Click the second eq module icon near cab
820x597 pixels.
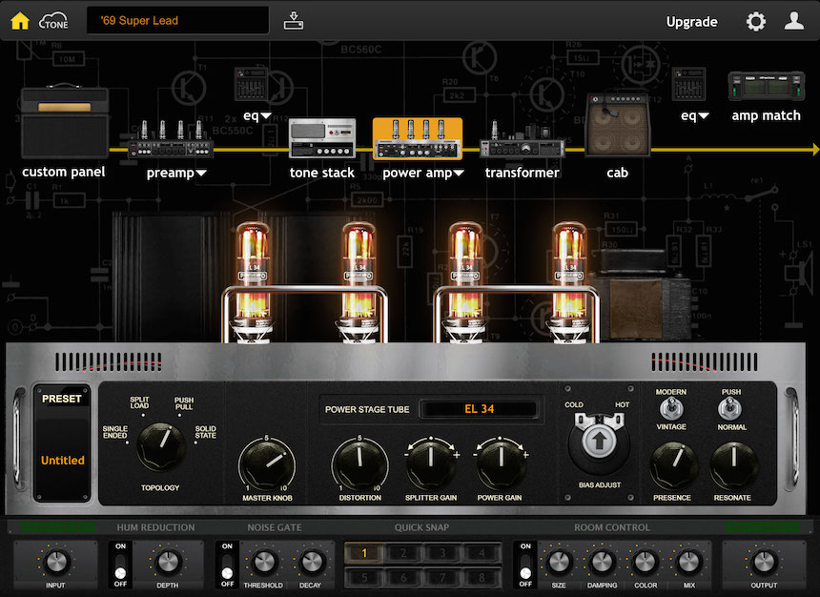point(688,84)
